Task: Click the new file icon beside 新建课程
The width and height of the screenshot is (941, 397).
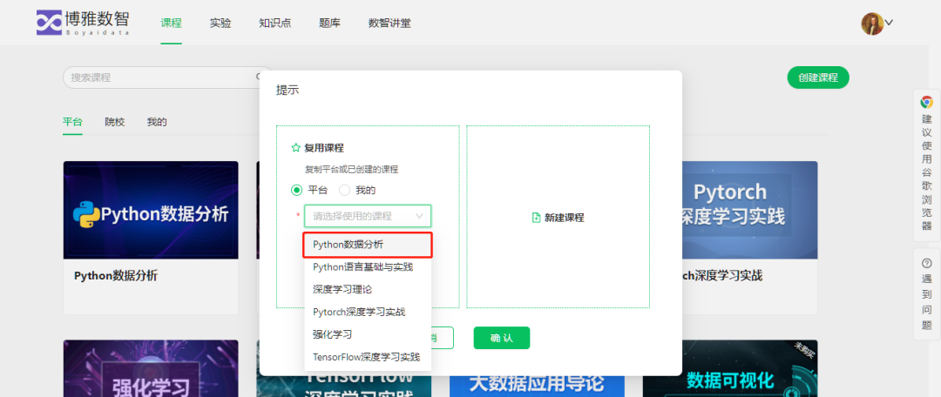Action: tap(537, 218)
